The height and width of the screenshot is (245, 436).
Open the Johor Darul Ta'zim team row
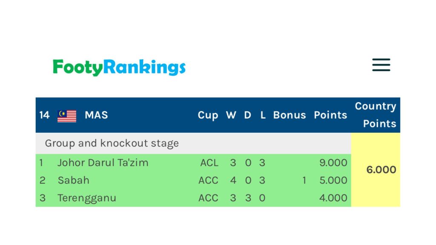(x=103, y=162)
